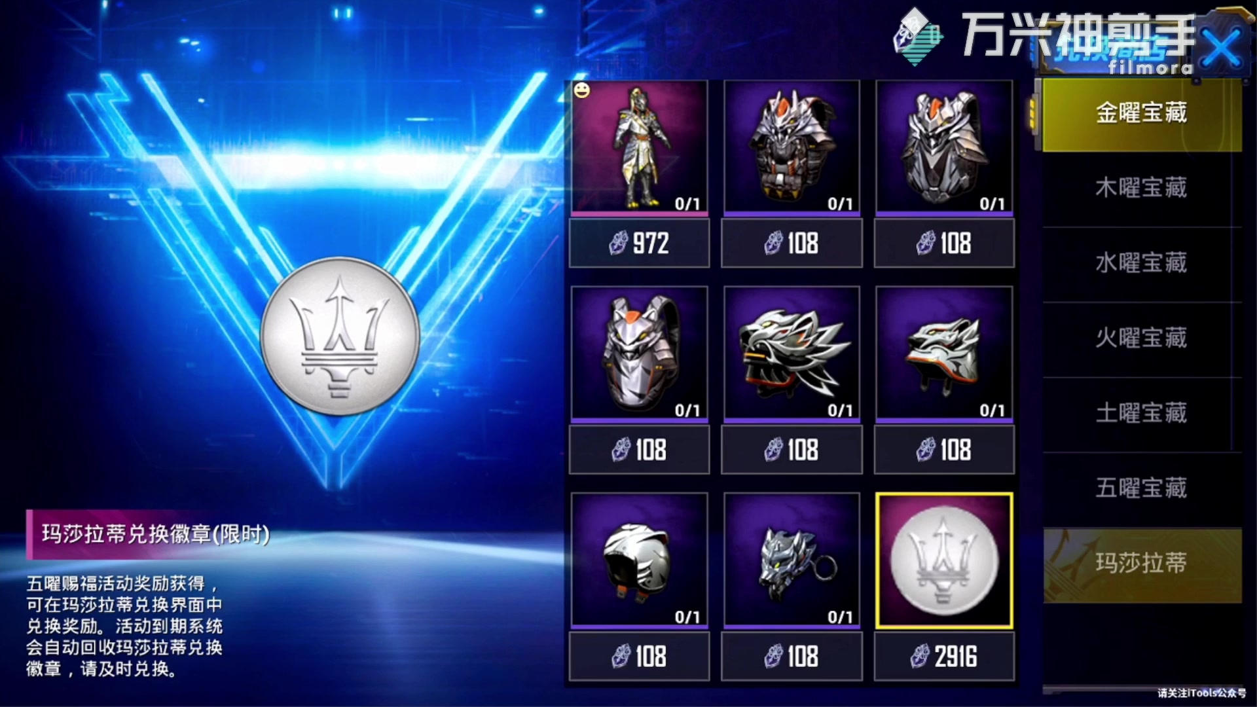The image size is (1257, 707).
Task: Choose the white striped helmet item
Action: coord(640,560)
